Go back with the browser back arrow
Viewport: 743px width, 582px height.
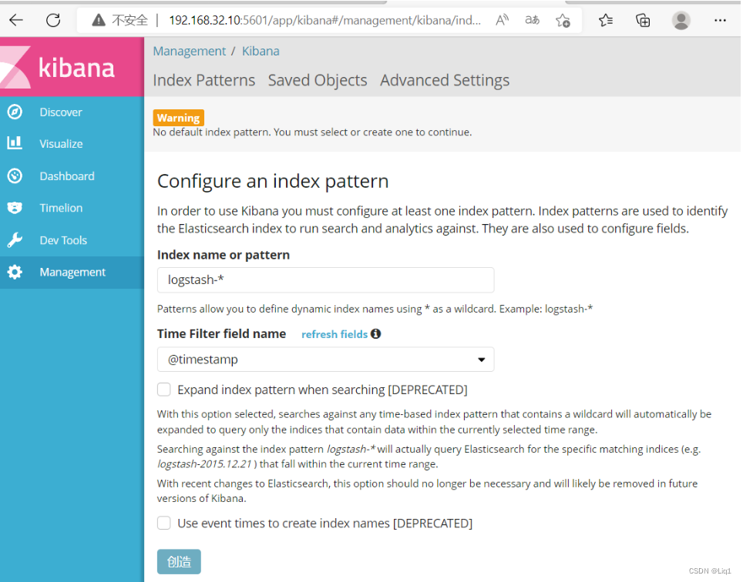(x=16, y=20)
